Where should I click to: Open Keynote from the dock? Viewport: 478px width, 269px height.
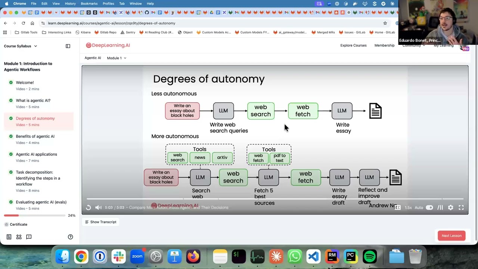point(174,256)
